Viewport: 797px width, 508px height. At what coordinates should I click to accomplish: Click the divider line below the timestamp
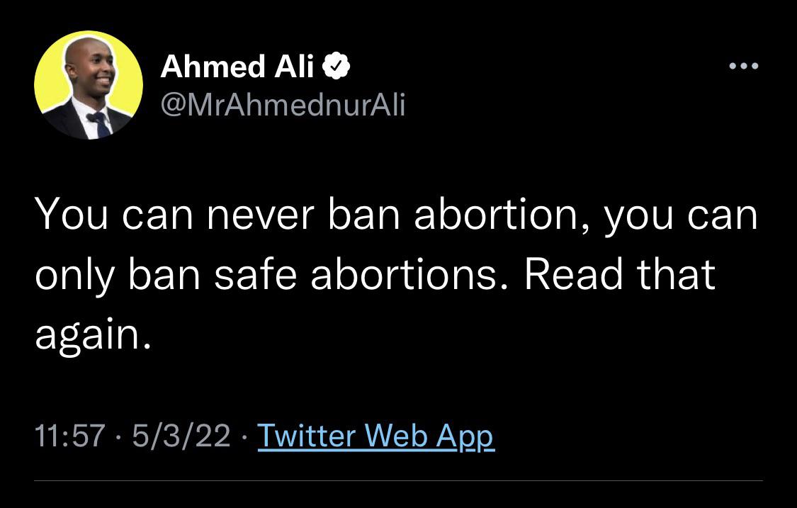click(398, 480)
